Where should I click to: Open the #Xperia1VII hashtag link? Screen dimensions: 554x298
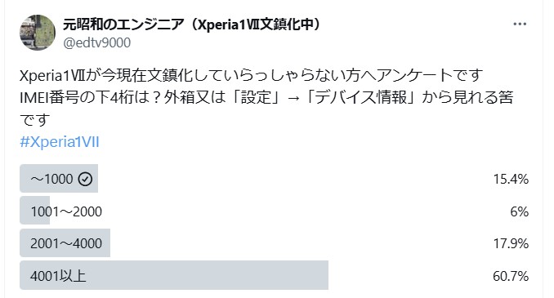point(60,142)
